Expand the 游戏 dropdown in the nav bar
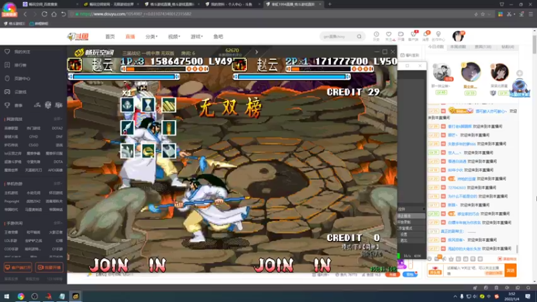 [197, 37]
